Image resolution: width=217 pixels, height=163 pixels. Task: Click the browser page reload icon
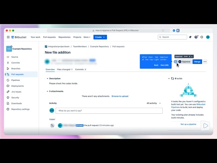click(163, 31)
